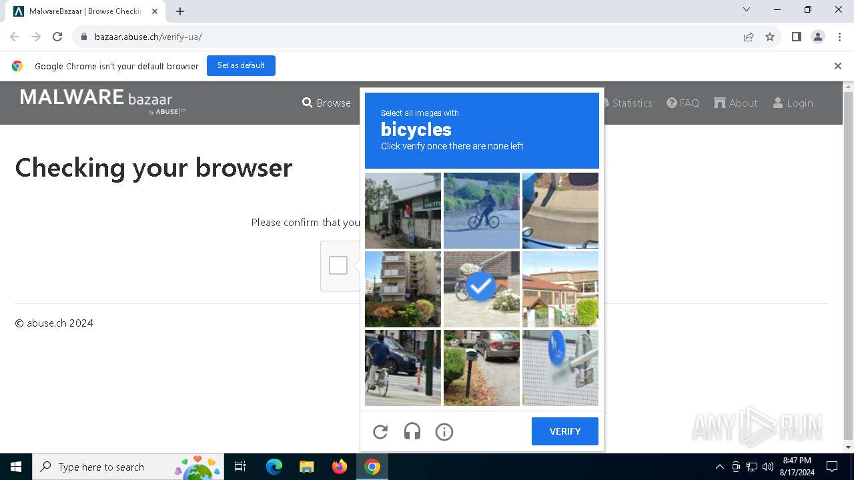Image resolution: width=854 pixels, height=480 pixels.
Task: Click the taskbar search box
Action: click(129, 467)
